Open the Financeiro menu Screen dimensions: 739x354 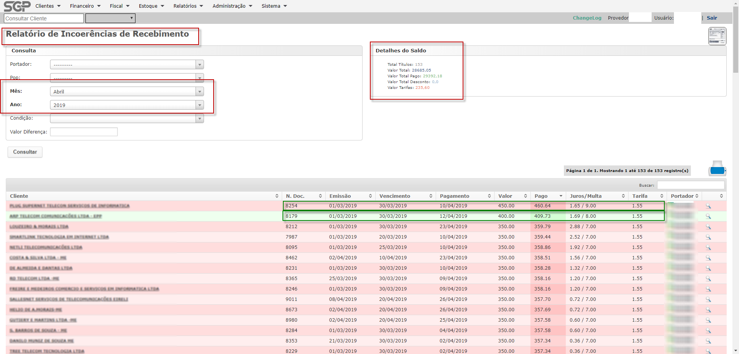(85, 6)
